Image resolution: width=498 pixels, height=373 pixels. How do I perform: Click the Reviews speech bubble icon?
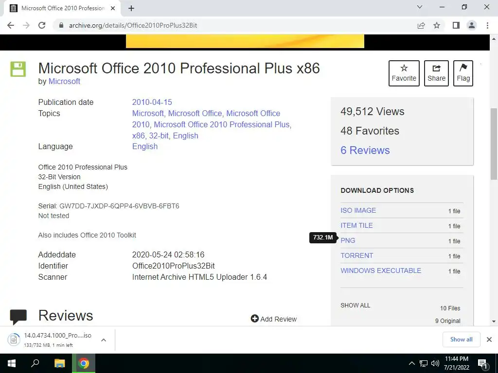click(18, 317)
